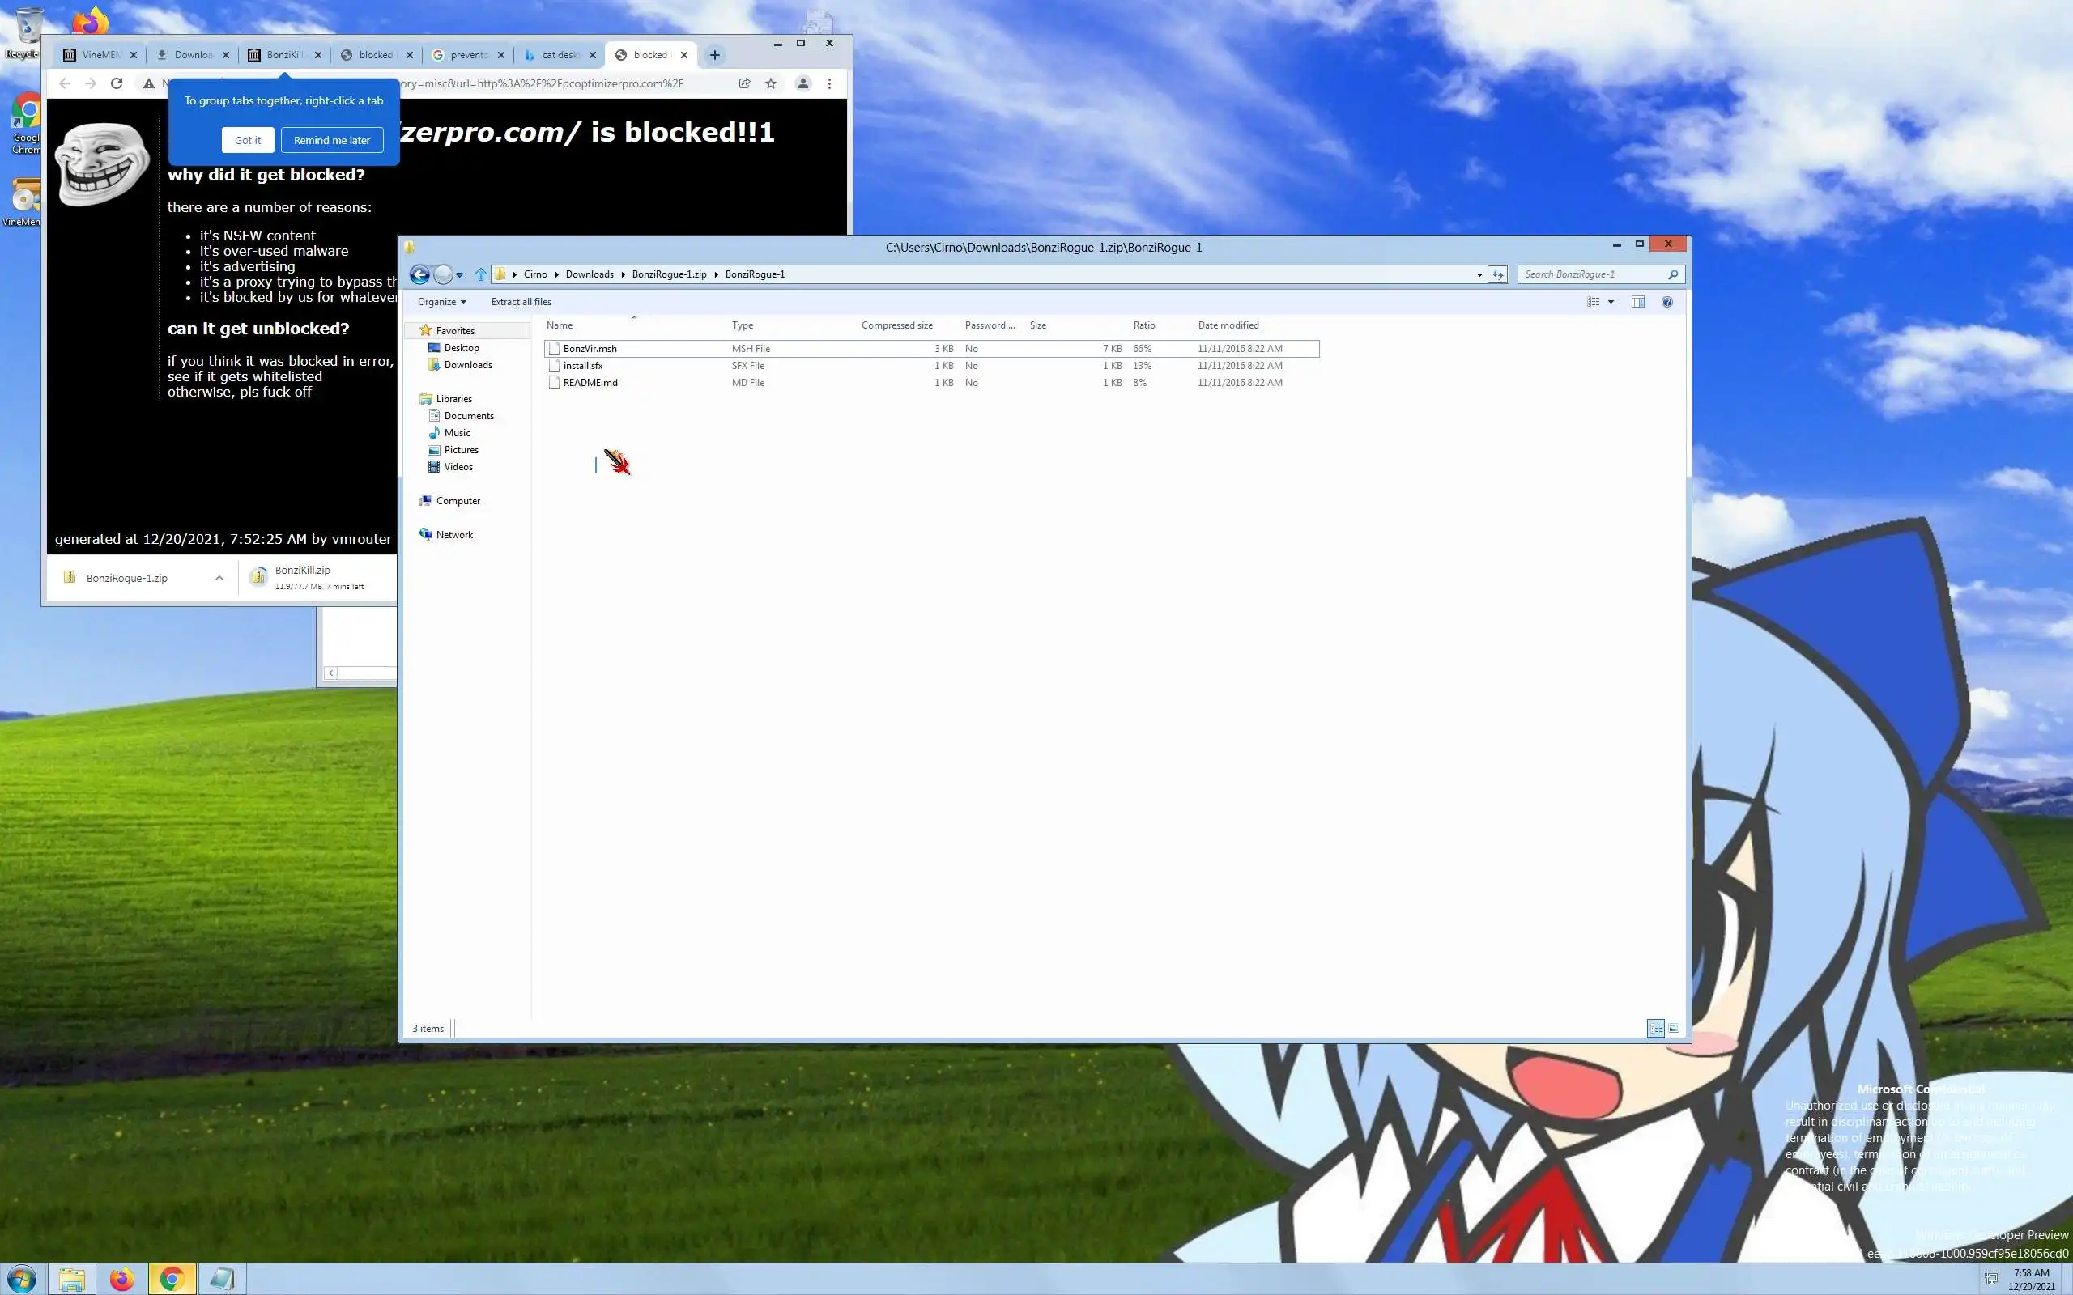This screenshot has height=1295, width=2073.
Task: Select the BonzVir.msh file
Action: click(590, 349)
